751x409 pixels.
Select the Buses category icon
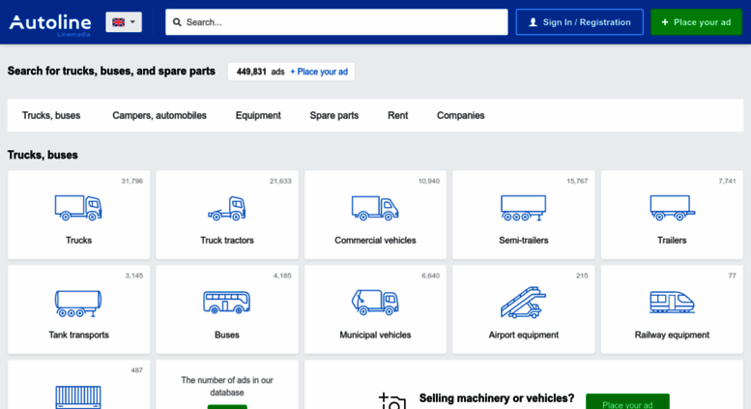[226, 303]
